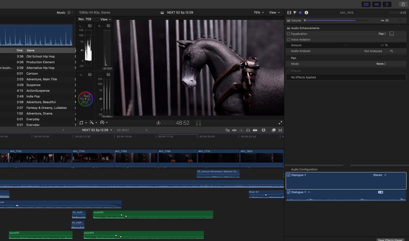
Task: Enable the Voice Isolation checkbox
Action: coord(289,39)
